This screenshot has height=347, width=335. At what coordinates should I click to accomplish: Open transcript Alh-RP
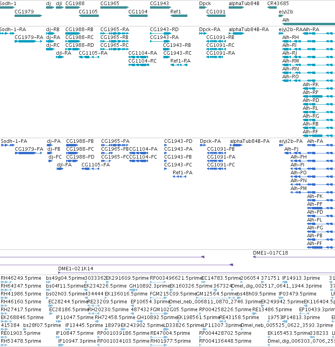coord(319,96)
